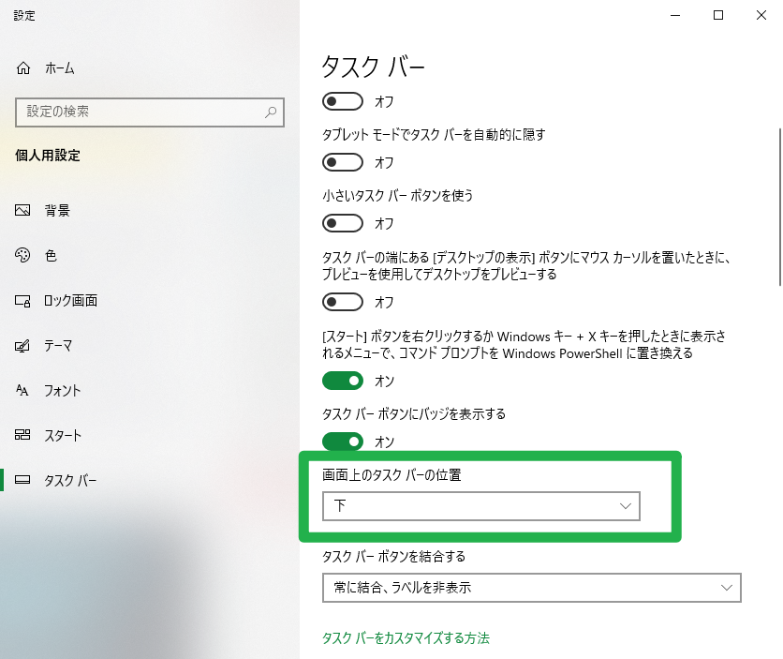Click the タスク バー ボタンにバッジを表示する label
Image resolution: width=783 pixels, height=659 pixels.
coord(414,413)
